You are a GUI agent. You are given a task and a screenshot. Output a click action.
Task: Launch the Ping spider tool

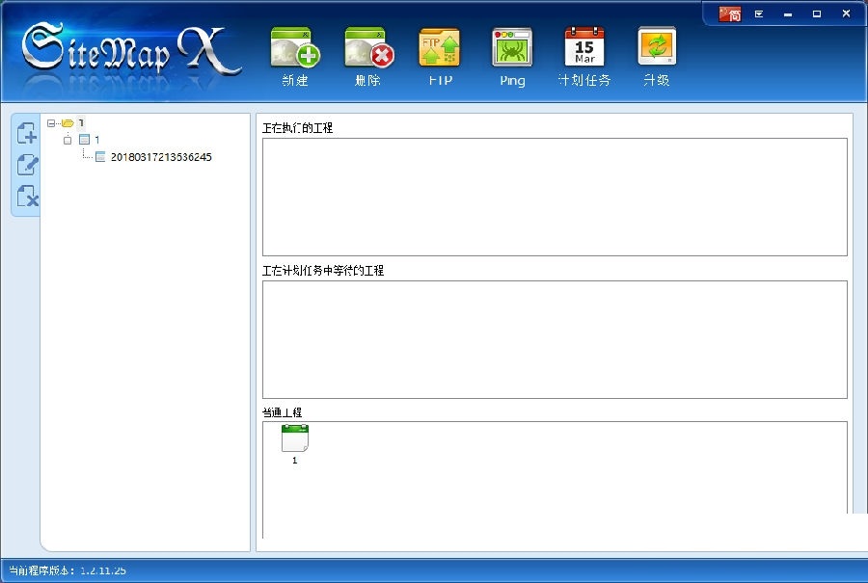[511, 48]
